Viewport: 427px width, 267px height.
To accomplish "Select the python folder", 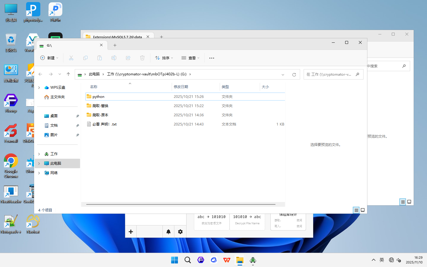I will 98,97.
